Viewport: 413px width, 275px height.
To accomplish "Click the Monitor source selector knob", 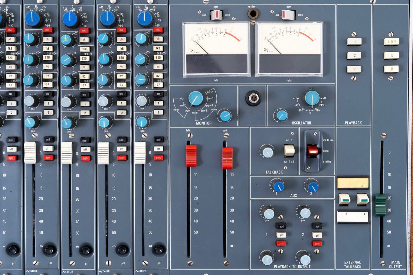I will pos(195,99).
